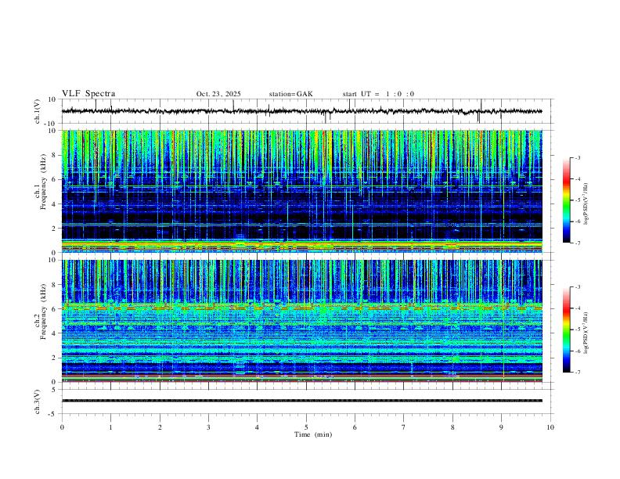The width and height of the screenshot is (620, 479).
Task: Click the time axis tick label "1"
Action: point(110,427)
